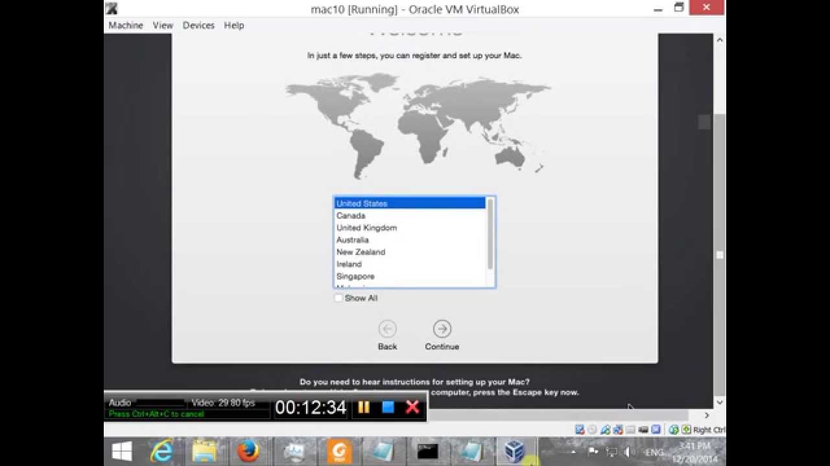Click the Back arrow button
The height and width of the screenshot is (466, 830).
pos(387,329)
